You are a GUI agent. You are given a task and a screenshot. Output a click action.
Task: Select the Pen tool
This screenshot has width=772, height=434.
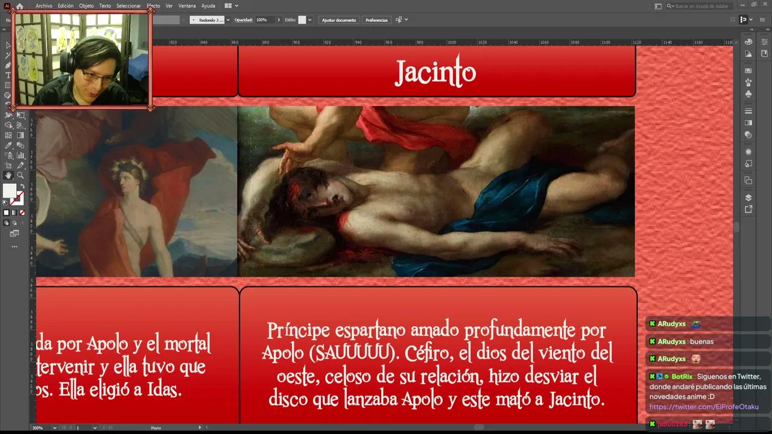tap(8, 65)
